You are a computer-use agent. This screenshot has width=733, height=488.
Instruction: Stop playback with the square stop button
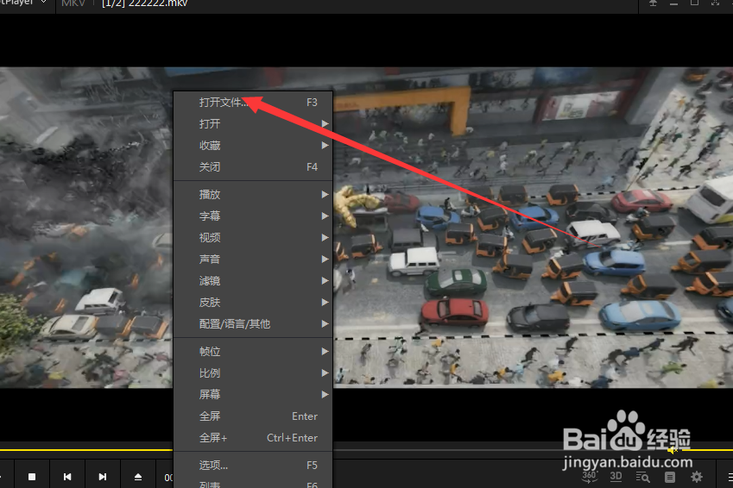point(32,476)
